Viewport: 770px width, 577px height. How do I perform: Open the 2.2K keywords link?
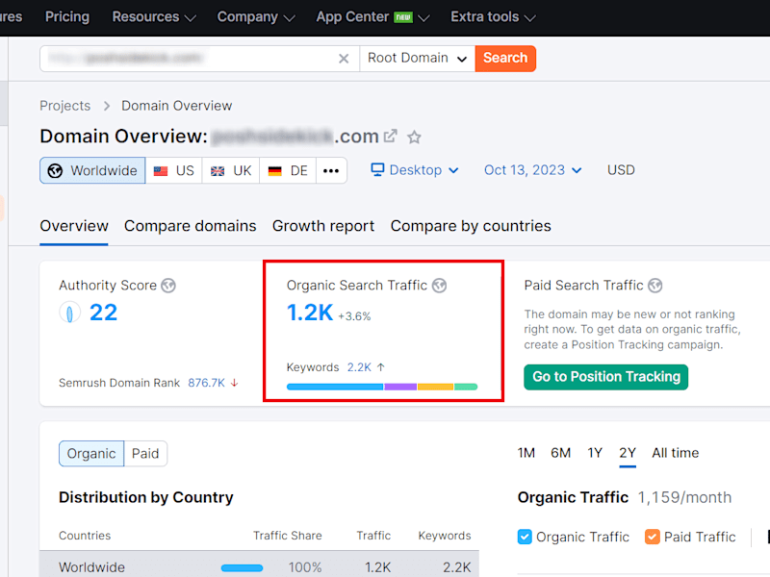[359, 367]
